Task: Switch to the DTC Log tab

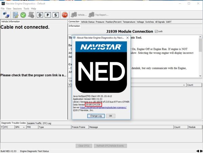Action: pos(47,123)
